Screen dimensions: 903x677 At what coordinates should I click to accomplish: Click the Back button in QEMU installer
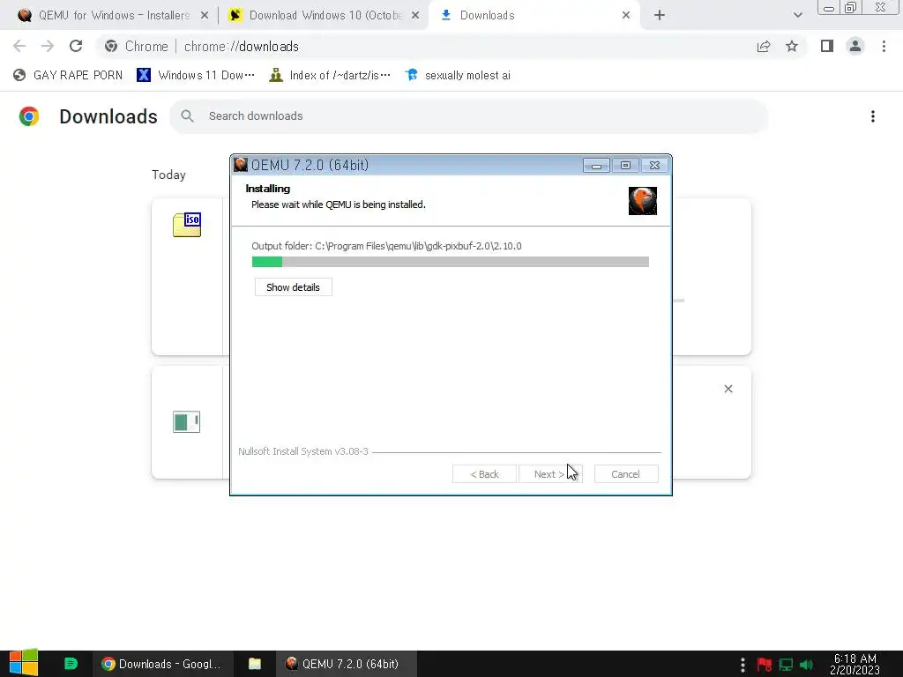tap(484, 474)
